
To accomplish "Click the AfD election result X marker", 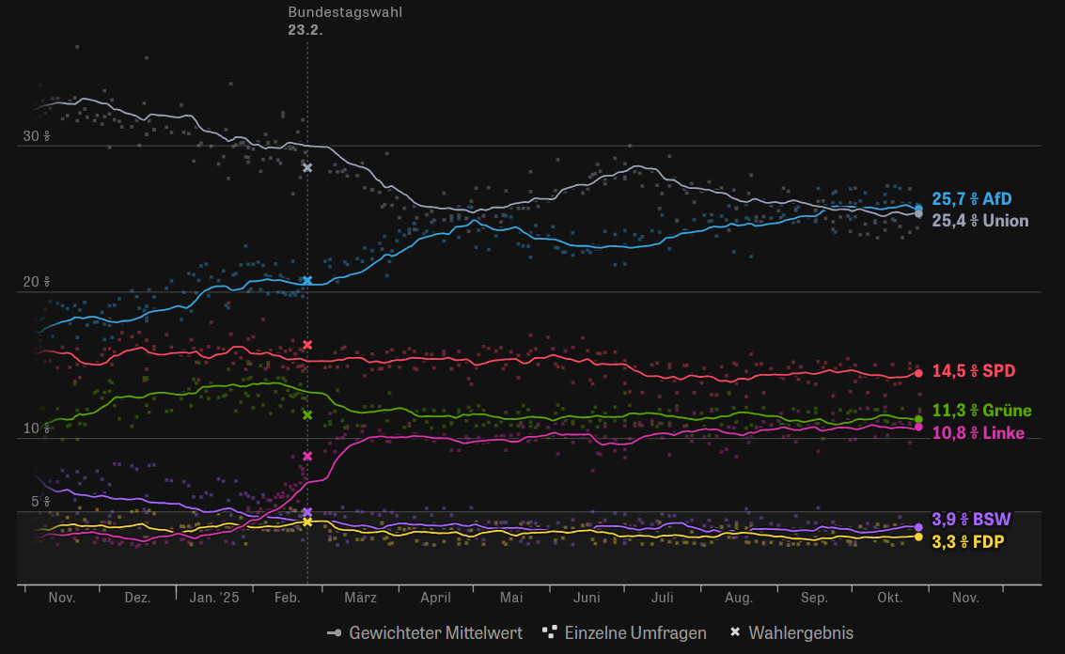I will [x=307, y=281].
